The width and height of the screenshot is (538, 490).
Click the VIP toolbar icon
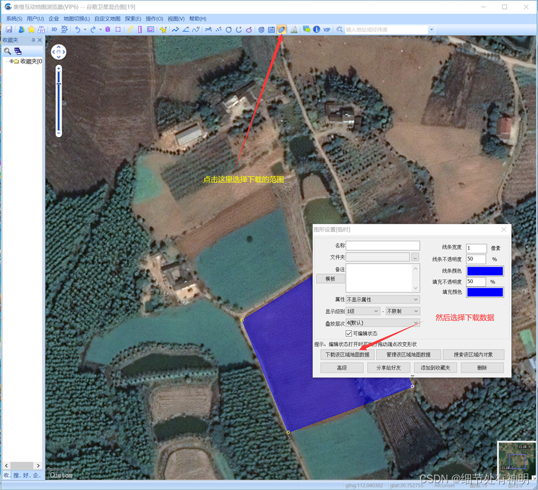tap(327, 30)
